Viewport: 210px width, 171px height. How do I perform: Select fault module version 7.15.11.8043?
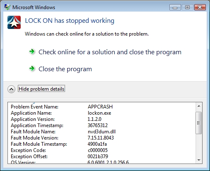[x=101, y=138]
